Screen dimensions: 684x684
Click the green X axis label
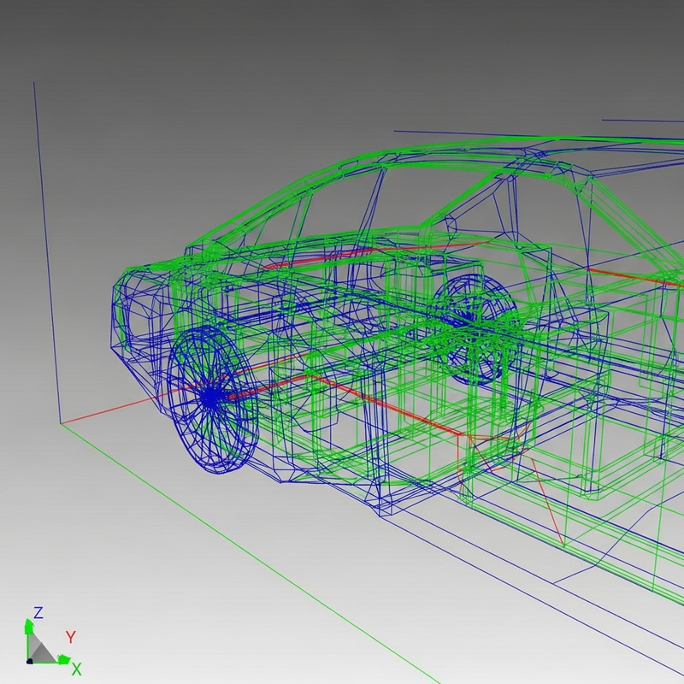[77, 666]
